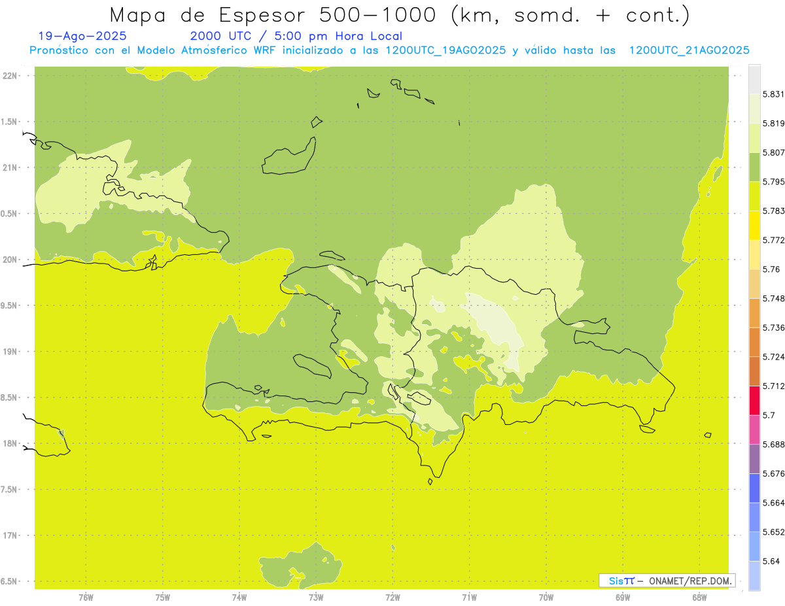Click the valid-until time "1200UTC_21AGO2025"
The height and width of the screenshot is (606, 785).
click(689, 50)
